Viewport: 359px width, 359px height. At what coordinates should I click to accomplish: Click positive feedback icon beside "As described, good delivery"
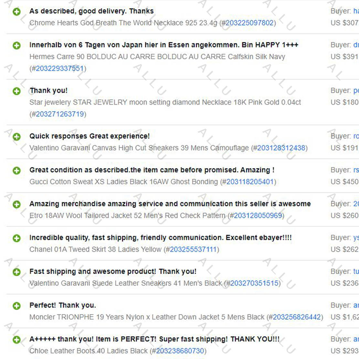click(x=16, y=11)
